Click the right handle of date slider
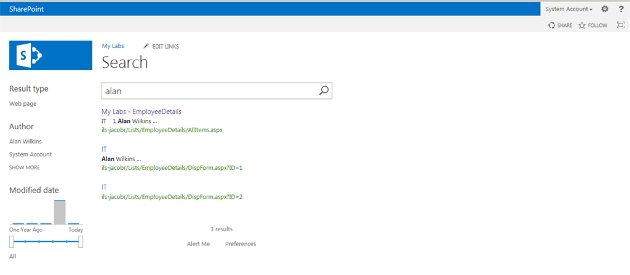The width and height of the screenshot is (630, 275). point(81,242)
